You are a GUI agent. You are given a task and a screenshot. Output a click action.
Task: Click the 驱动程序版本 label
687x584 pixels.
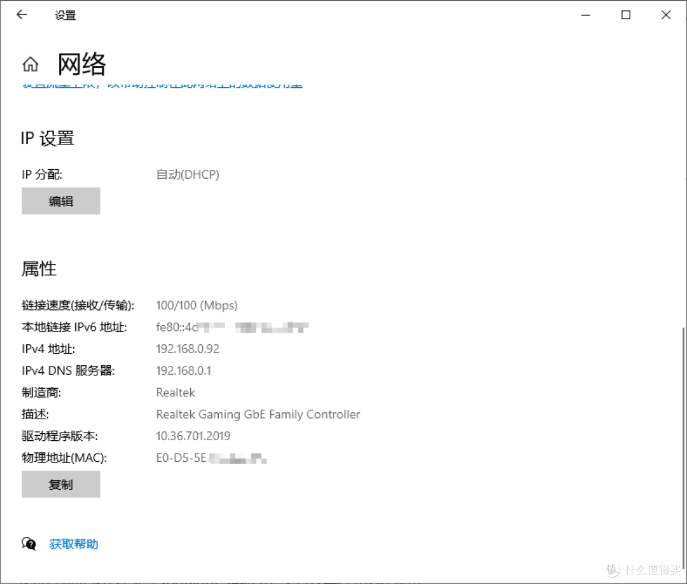coord(60,436)
